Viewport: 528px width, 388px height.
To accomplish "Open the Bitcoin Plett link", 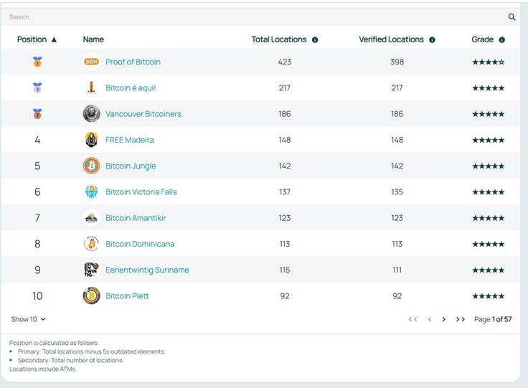I will click(x=127, y=296).
